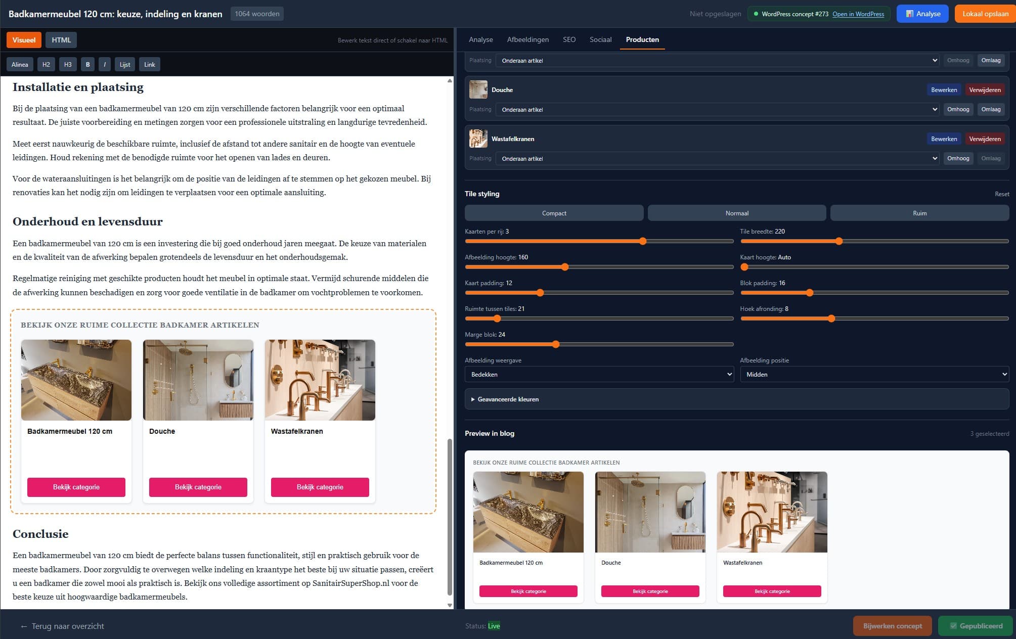Image resolution: width=1016 pixels, height=639 pixels.
Task: Toggle bold formatting with B button
Action: [87, 64]
